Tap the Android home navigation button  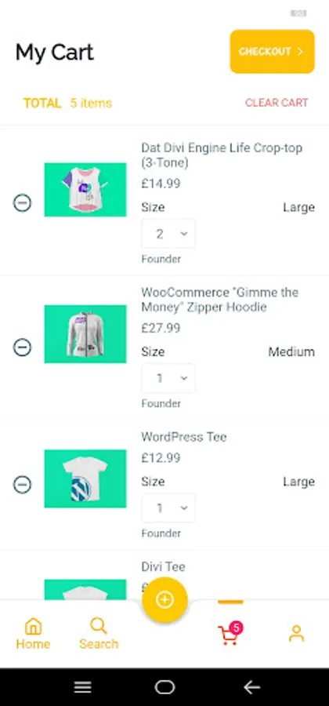click(x=164, y=687)
